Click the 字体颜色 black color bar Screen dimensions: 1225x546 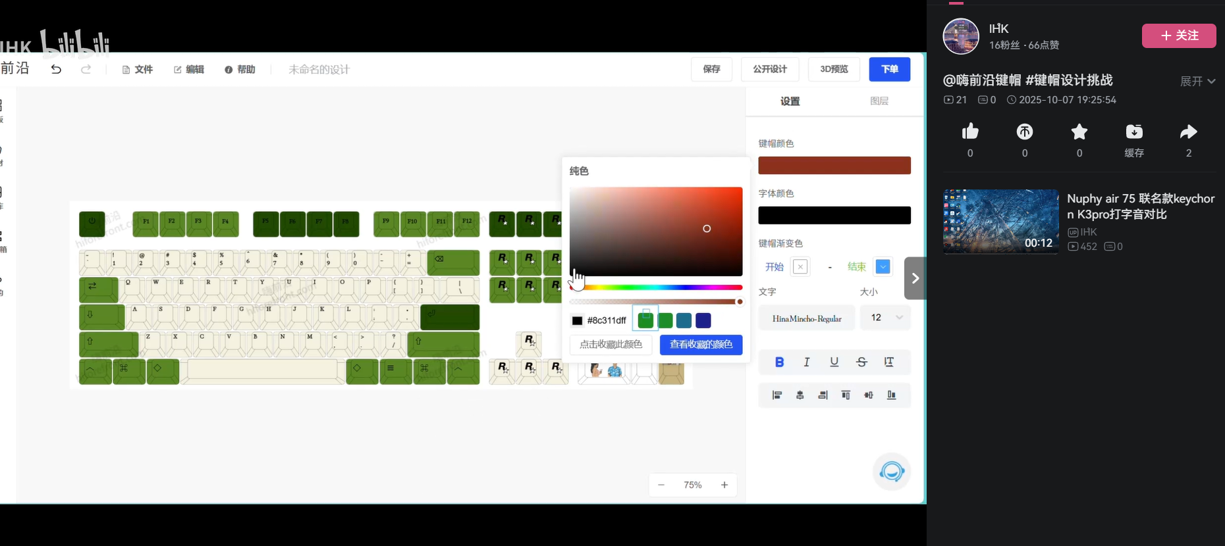(834, 215)
